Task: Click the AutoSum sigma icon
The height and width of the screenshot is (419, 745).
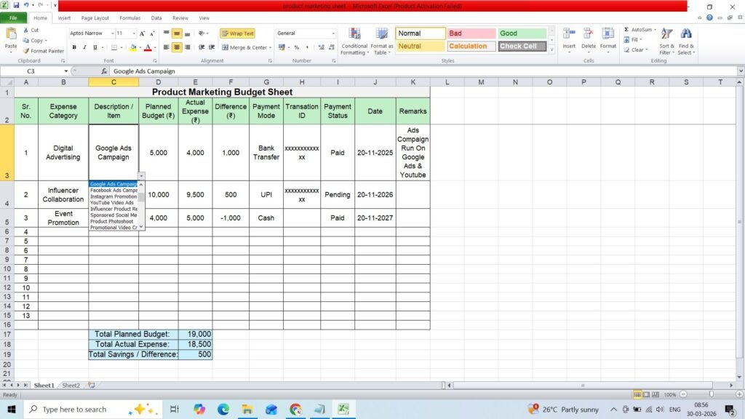Action: (626, 29)
